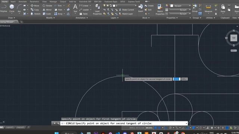Screen dimensions: 239x134
Task: Toggle grid display in status bar
Action: 155,128
